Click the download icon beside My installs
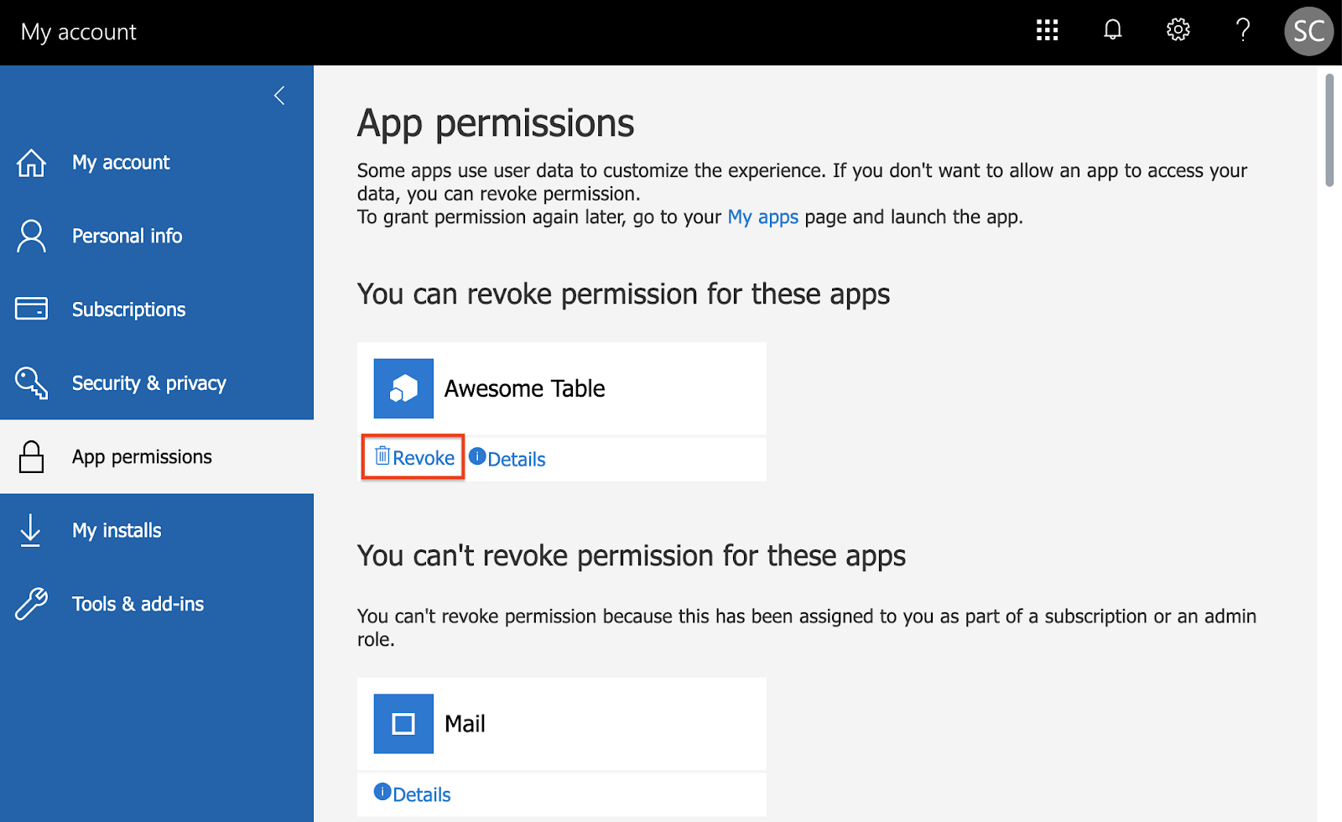This screenshot has width=1342, height=822. (x=30, y=530)
